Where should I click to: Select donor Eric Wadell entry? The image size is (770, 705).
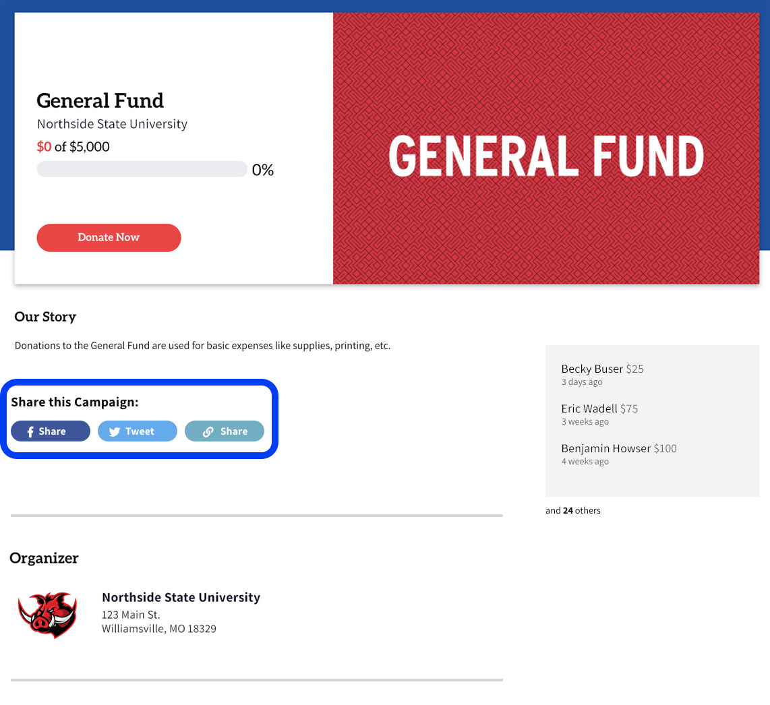click(599, 415)
